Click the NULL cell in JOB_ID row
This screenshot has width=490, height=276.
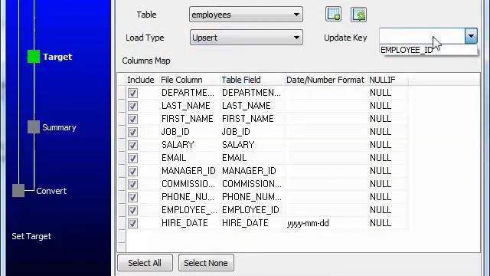[x=387, y=132]
